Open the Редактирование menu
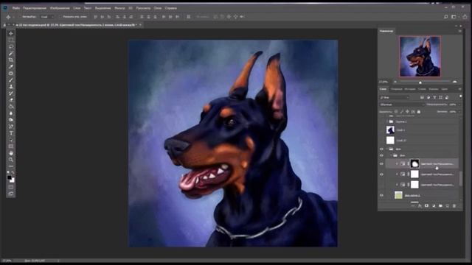This screenshot has height=265, width=472. (35, 8)
